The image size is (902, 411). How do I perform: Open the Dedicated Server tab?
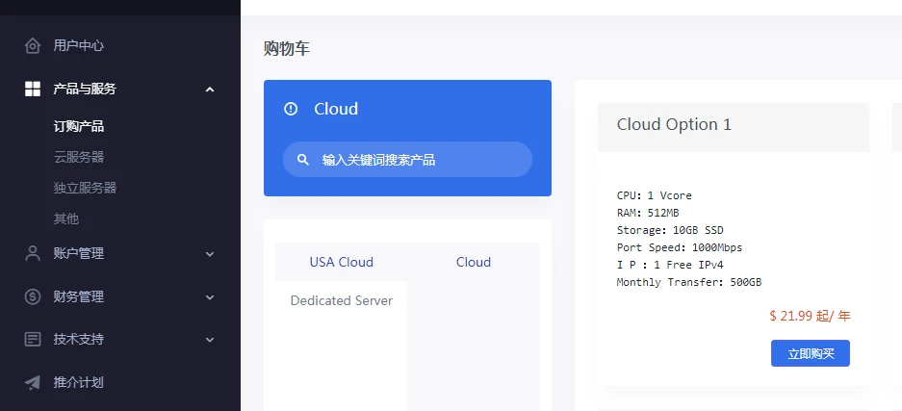point(341,300)
